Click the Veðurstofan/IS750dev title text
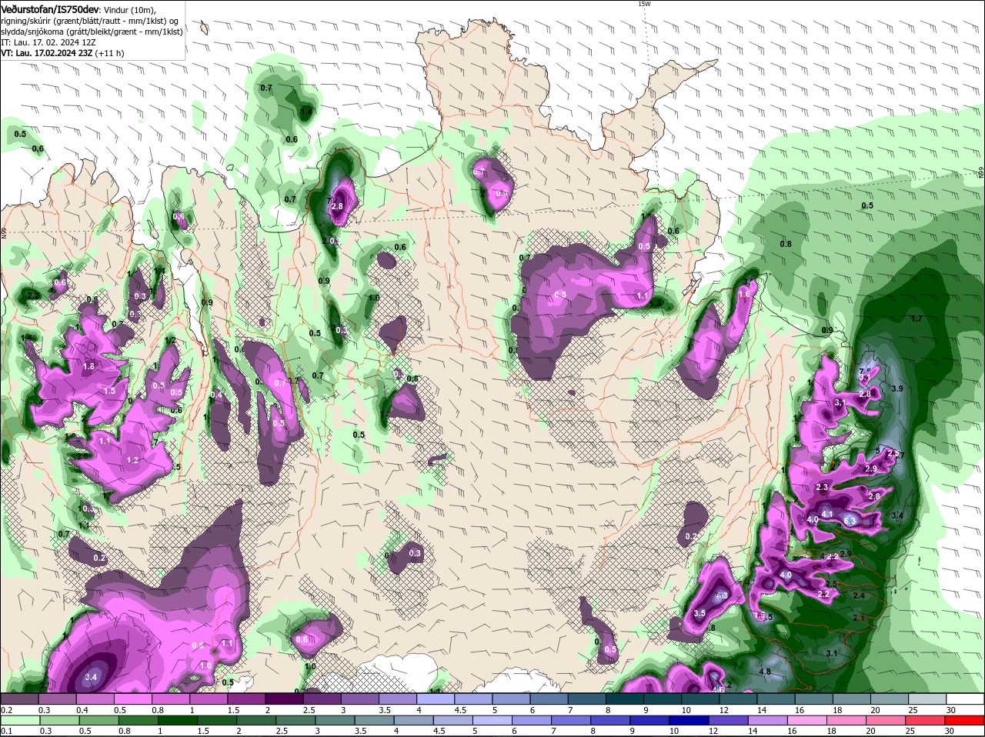985x737 pixels. pos(49,8)
